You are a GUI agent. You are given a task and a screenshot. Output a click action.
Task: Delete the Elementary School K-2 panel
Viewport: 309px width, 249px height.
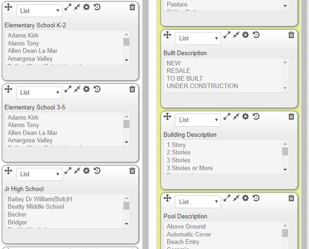pos(132,7)
